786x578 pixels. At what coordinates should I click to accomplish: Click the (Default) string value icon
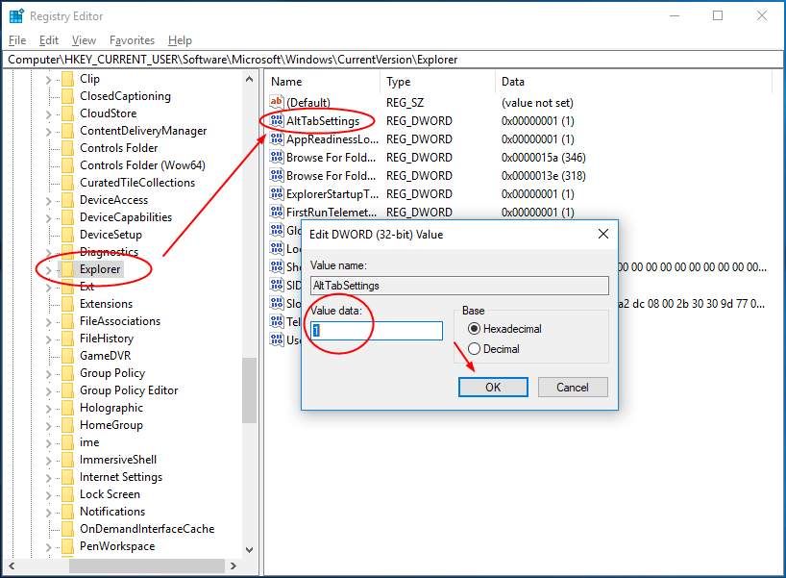[276, 103]
